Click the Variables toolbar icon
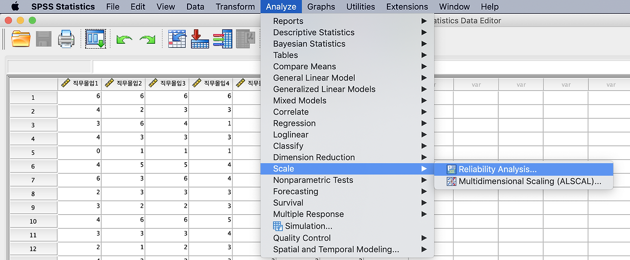The height and width of the screenshot is (260, 630). click(x=222, y=38)
